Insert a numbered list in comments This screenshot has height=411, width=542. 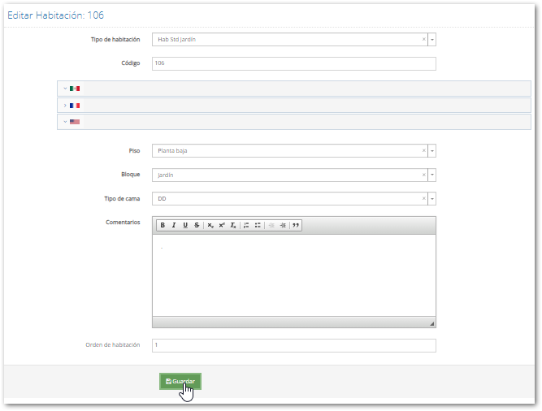tap(246, 225)
